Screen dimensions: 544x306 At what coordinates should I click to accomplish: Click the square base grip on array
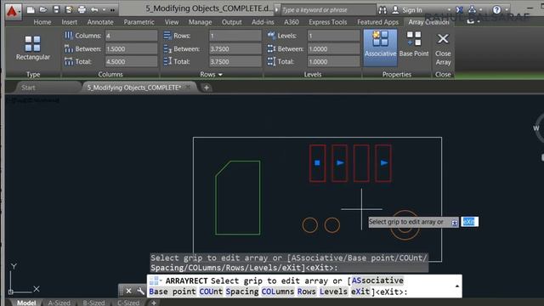pyautogui.click(x=317, y=162)
